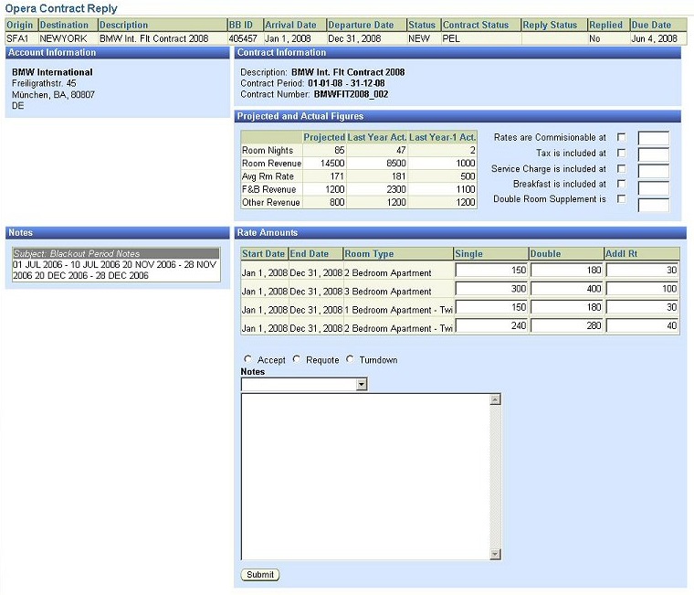Check the Tax is included box
Image resolution: width=694 pixels, height=595 pixels.
[622, 154]
